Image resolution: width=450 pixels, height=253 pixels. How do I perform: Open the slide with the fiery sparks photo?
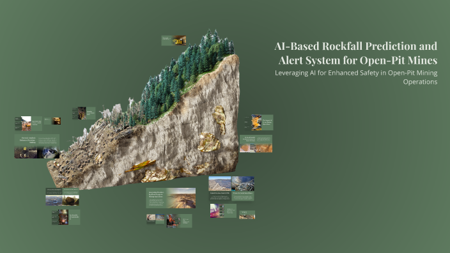pyautogui.click(x=66, y=217)
